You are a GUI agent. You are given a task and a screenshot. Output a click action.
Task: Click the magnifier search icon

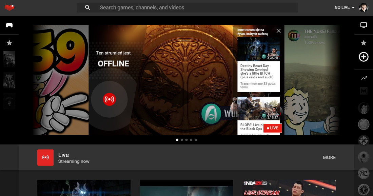(x=87, y=7)
